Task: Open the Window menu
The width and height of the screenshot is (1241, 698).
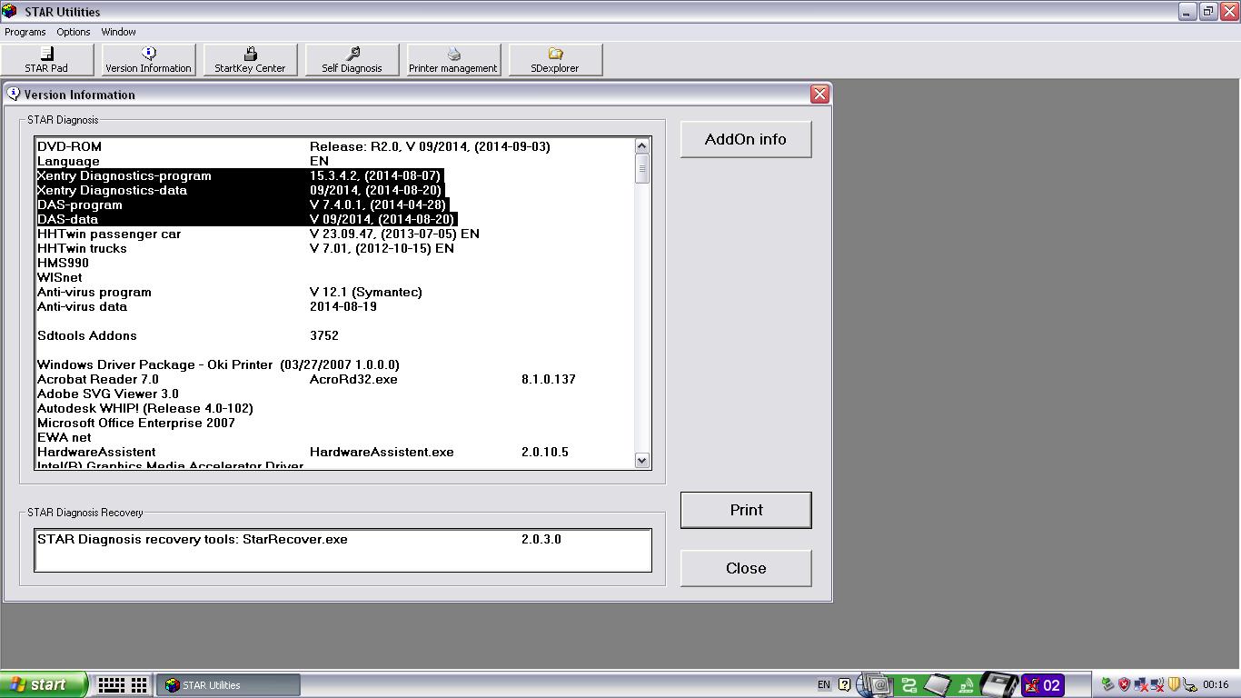Action: 118,32
